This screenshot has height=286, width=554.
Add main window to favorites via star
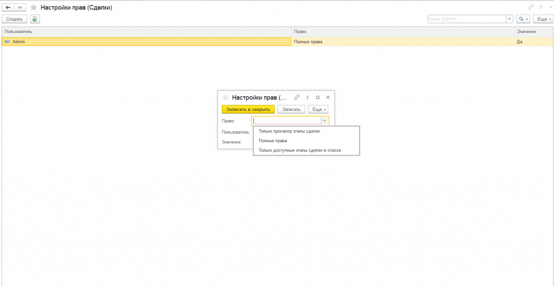(34, 8)
